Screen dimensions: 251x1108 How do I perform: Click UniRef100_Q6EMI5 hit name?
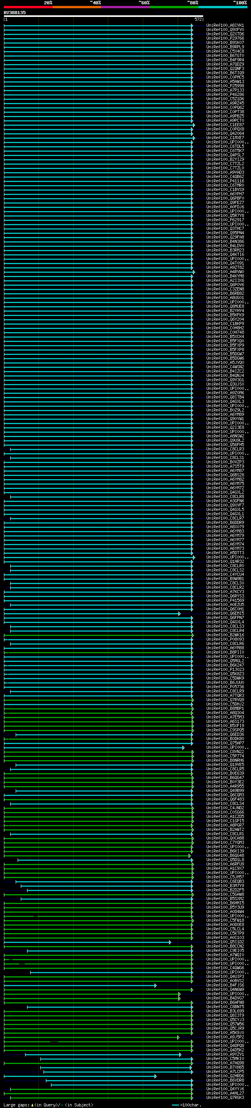point(225,614)
